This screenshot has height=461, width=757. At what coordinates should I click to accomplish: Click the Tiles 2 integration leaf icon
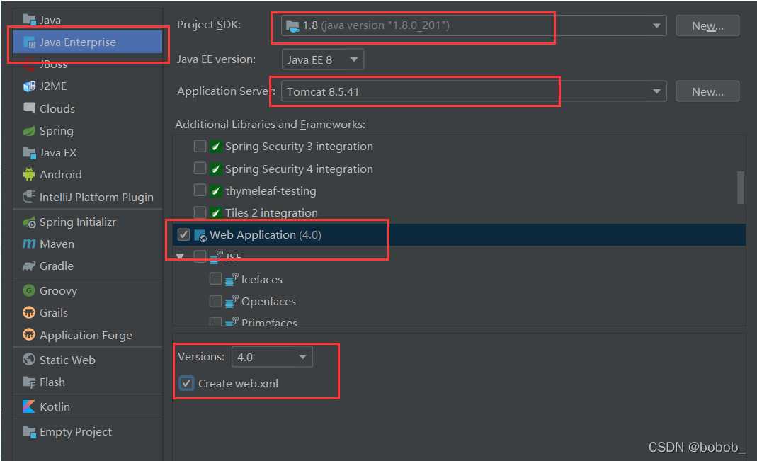[x=216, y=213]
